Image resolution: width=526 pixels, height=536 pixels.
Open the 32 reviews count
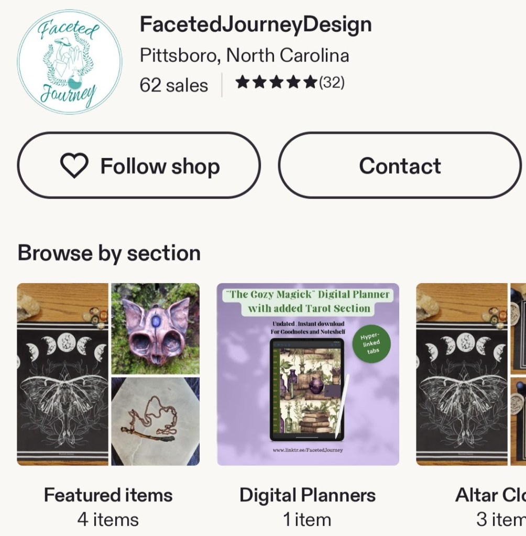pyautogui.click(x=332, y=83)
